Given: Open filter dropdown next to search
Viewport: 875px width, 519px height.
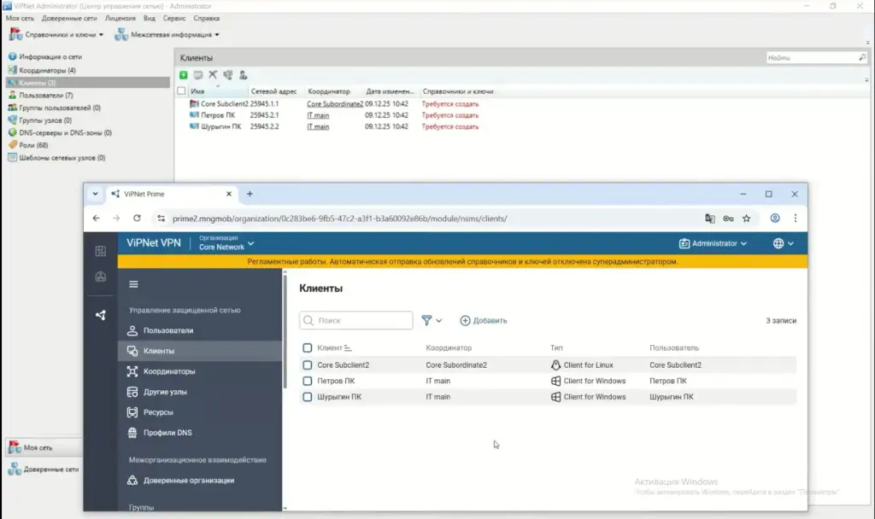Looking at the screenshot, I should tap(432, 321).
